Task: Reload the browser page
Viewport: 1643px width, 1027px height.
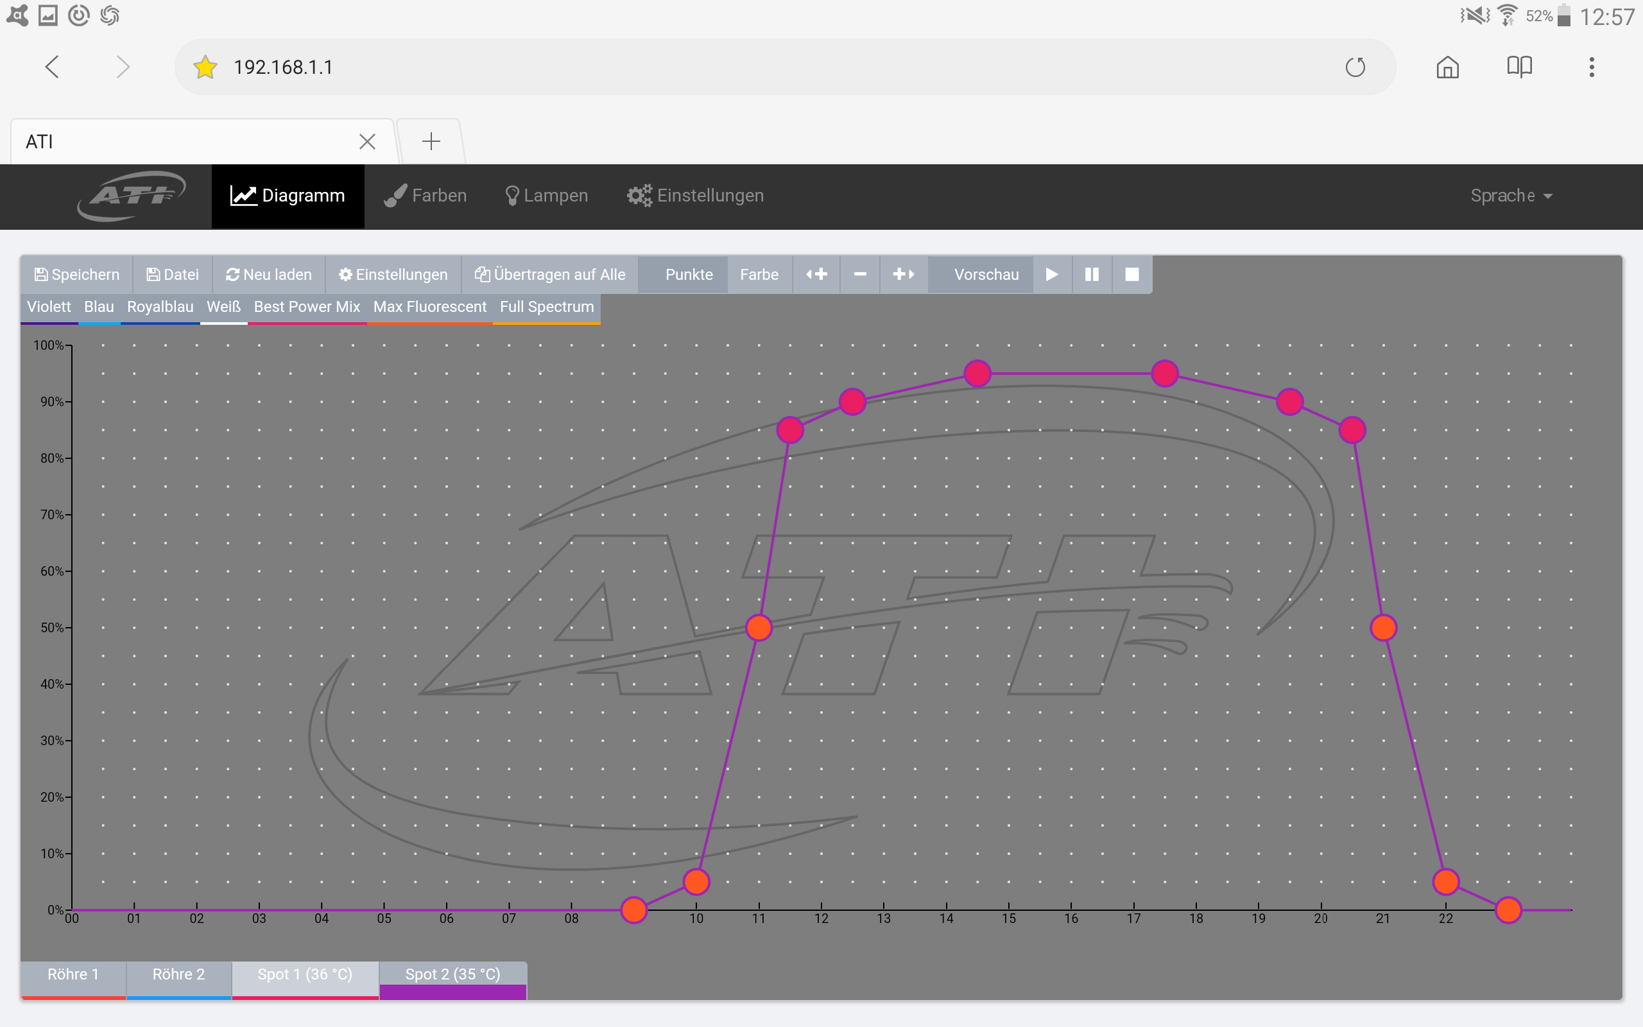Action: pyautogui.click(x=1355, y=67)
